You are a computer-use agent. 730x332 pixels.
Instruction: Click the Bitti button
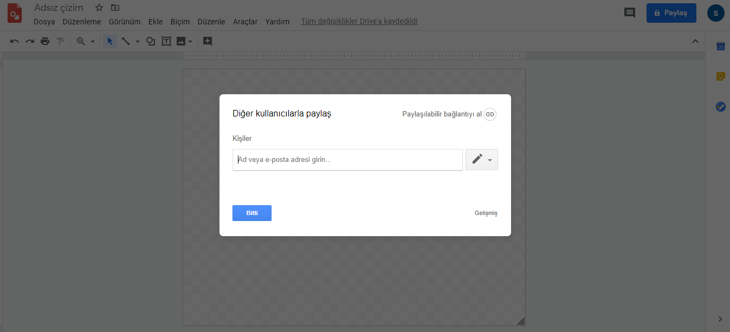tap(251, 213)
